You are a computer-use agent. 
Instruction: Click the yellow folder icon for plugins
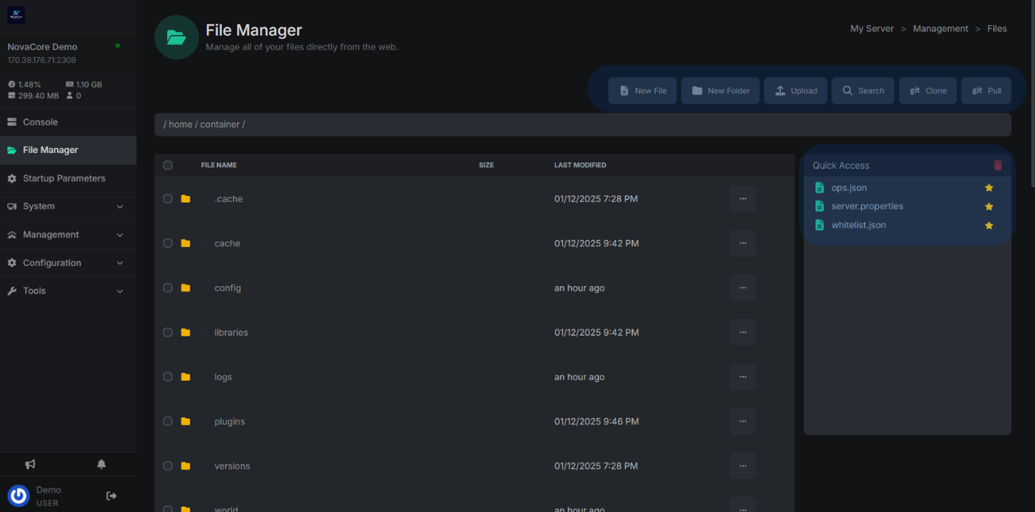pyautogui.click(x=186, y=421)
